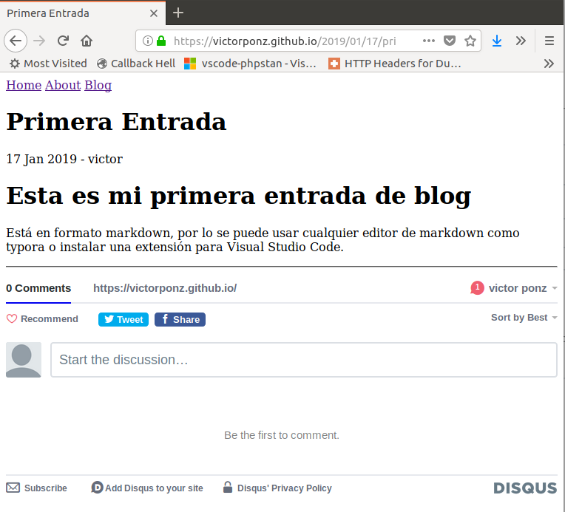Subscribe to the thread by email
This screenshot has width=565, height=512.
click(x=37, y=488)
